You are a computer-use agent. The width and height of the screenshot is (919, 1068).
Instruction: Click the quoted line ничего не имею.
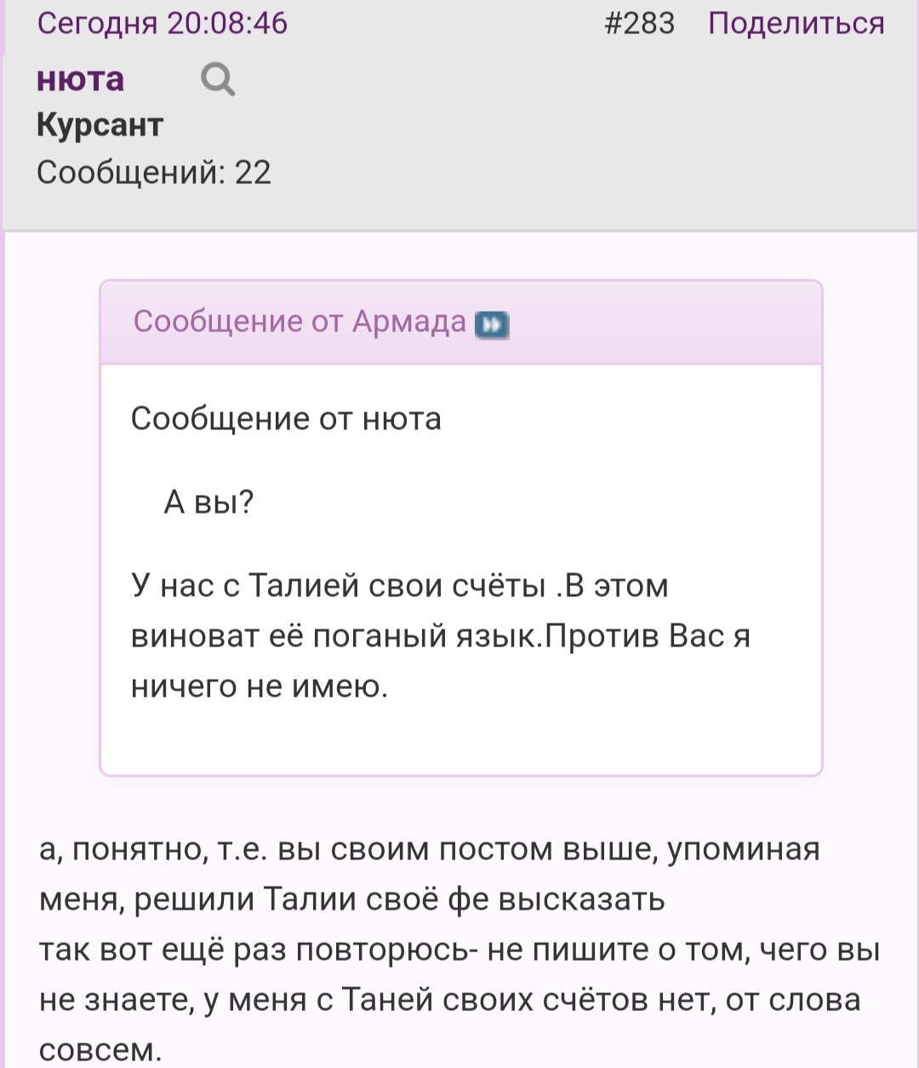(x=260, y=686)
